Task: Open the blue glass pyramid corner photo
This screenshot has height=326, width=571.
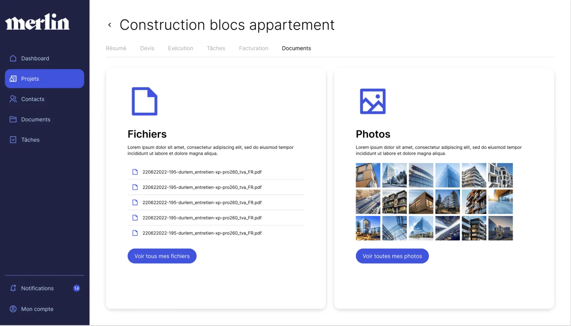Action: tap(448, 175)
